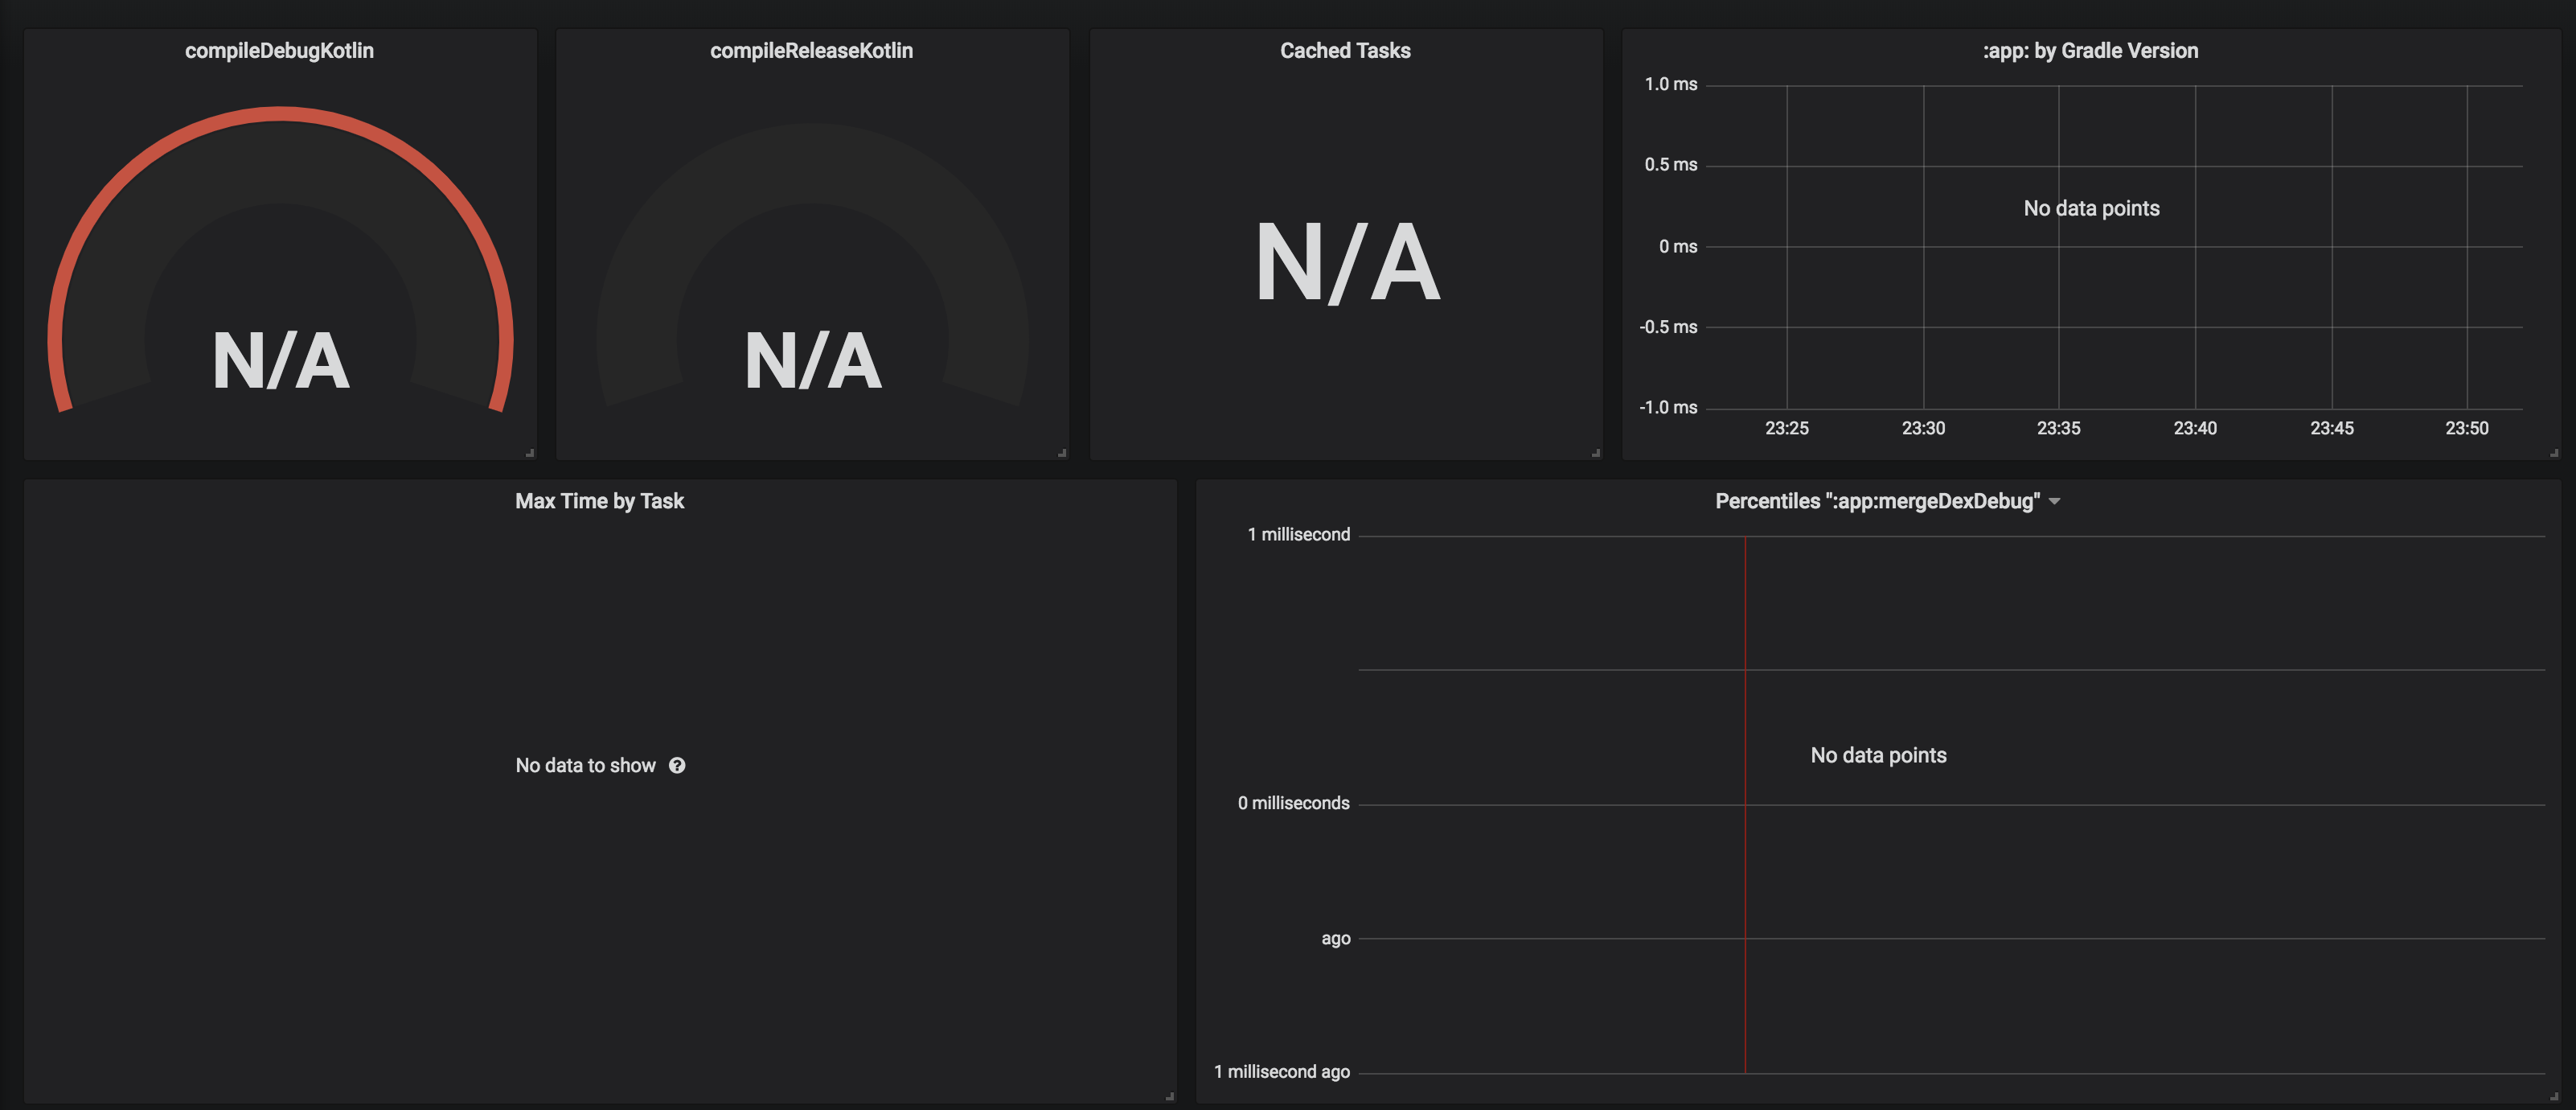Click the :app: by Gradle Version title
The image size is (2576, 1110).
[x=2090, y=50]
